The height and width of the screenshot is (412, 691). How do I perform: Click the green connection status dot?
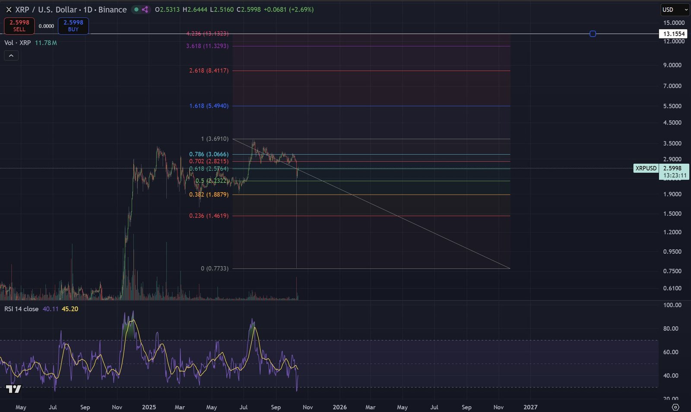click(x=136, y=9)
